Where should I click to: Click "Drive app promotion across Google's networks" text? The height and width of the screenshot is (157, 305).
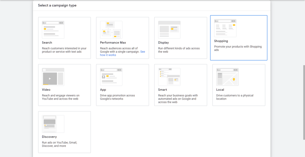click(x=117, y=97)
